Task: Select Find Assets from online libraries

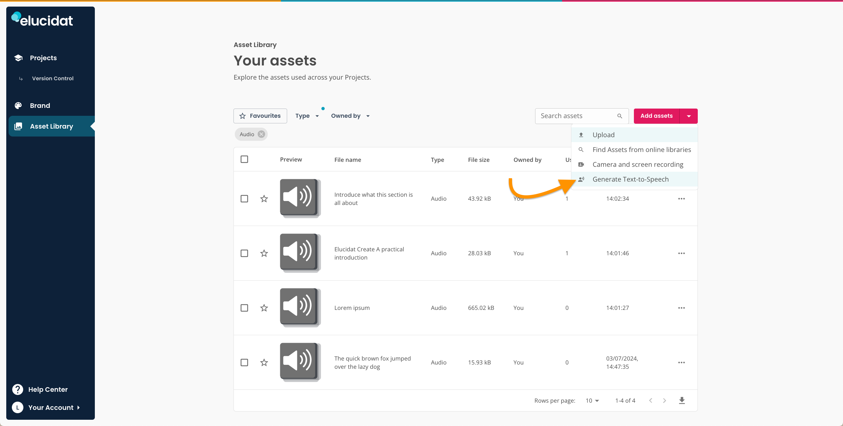Action: tap(641, 149)
